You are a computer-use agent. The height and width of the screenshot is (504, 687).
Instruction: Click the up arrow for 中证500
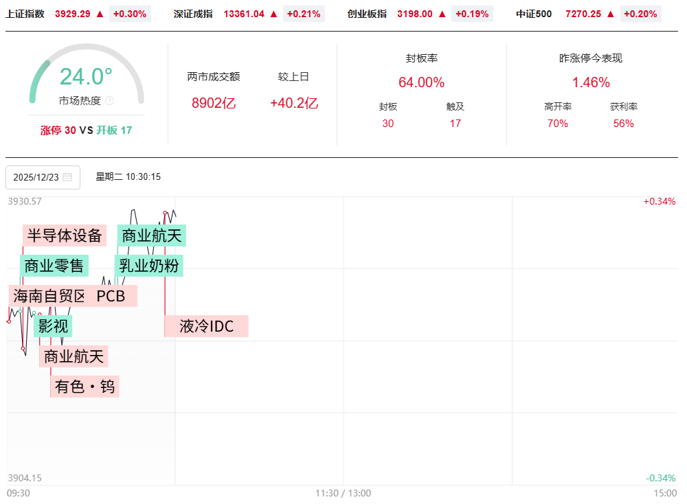[x=611, y=14]
